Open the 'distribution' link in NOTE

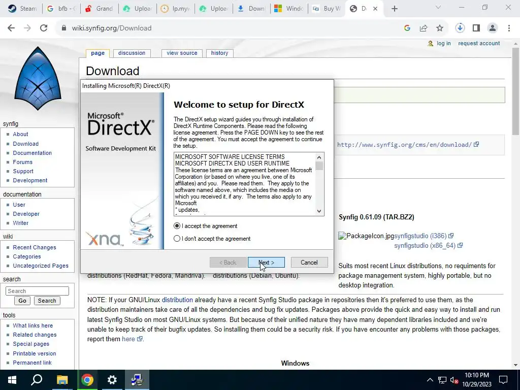pos(177,300)
